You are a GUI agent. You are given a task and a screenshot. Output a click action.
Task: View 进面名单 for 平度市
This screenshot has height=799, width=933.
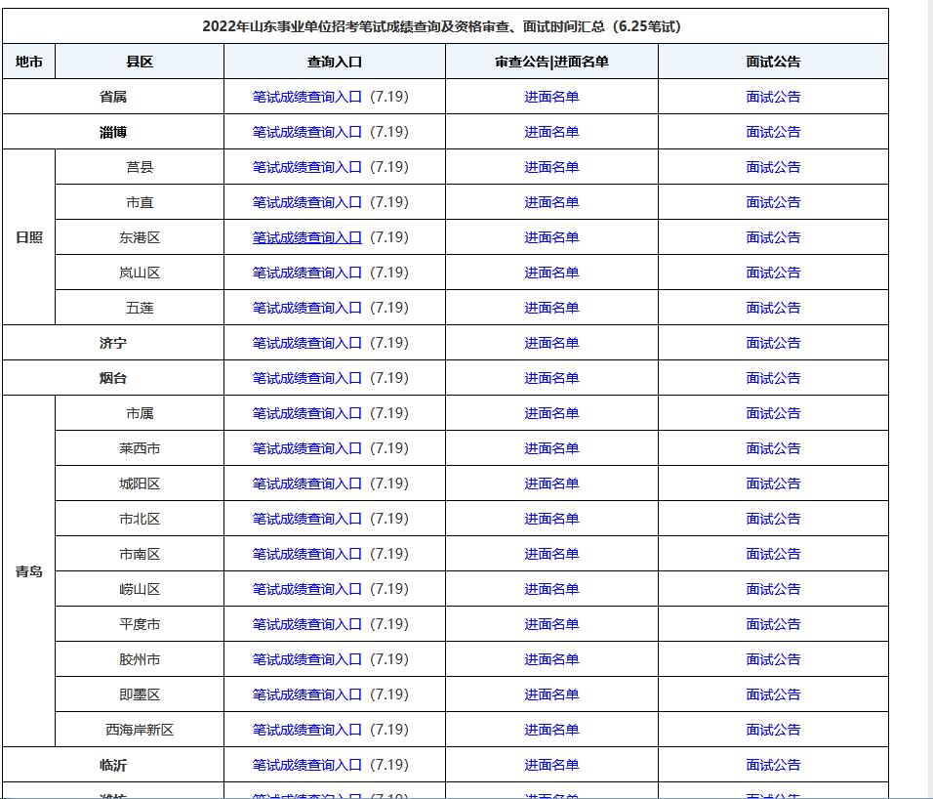[x=551, y=623]
